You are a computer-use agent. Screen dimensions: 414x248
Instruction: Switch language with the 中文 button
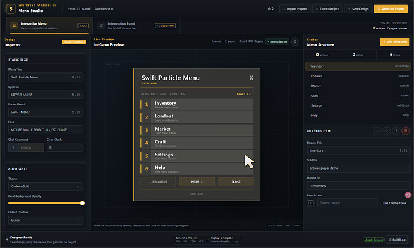pos(271,9)
